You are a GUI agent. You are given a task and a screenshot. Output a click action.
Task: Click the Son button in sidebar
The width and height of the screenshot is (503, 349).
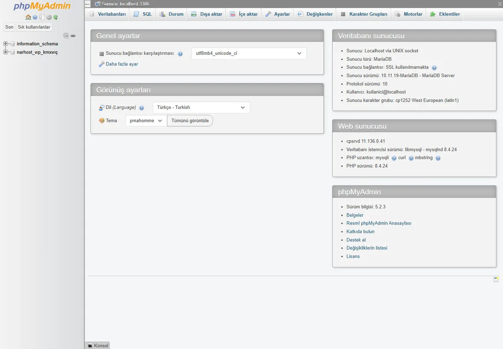click(9, 27)
